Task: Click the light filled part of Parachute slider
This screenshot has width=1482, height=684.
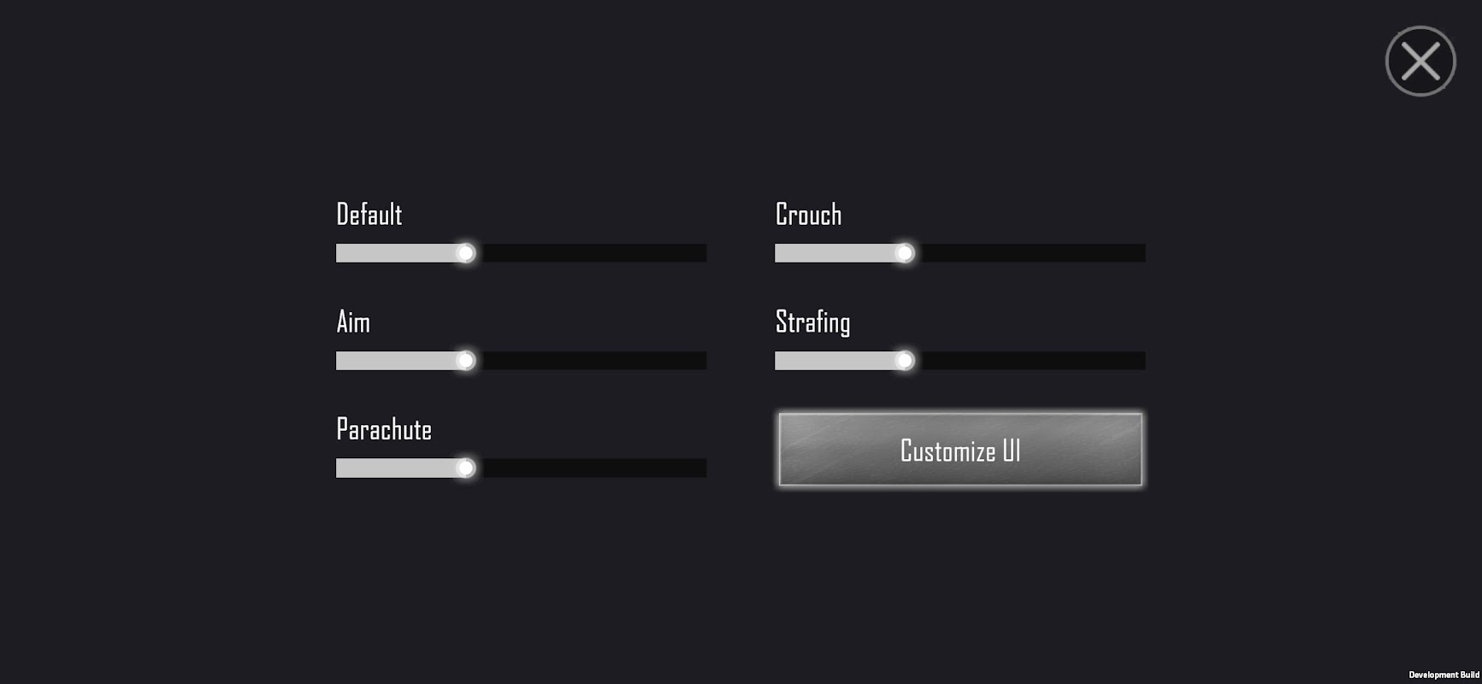Action: coord(393,468)
